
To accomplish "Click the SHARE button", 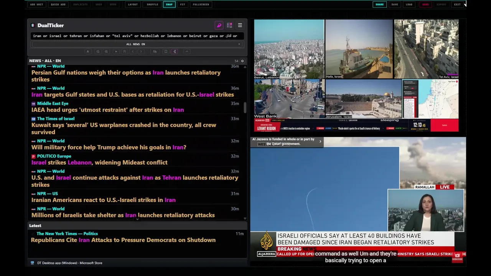I will pos(379,5).
